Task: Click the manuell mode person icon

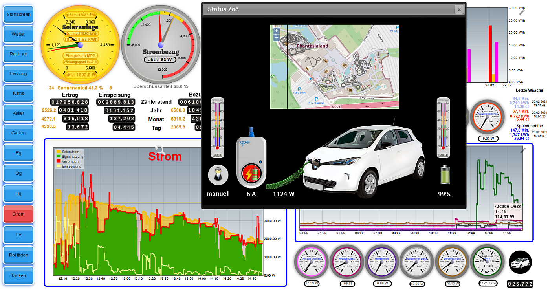Action: (218, 175)
